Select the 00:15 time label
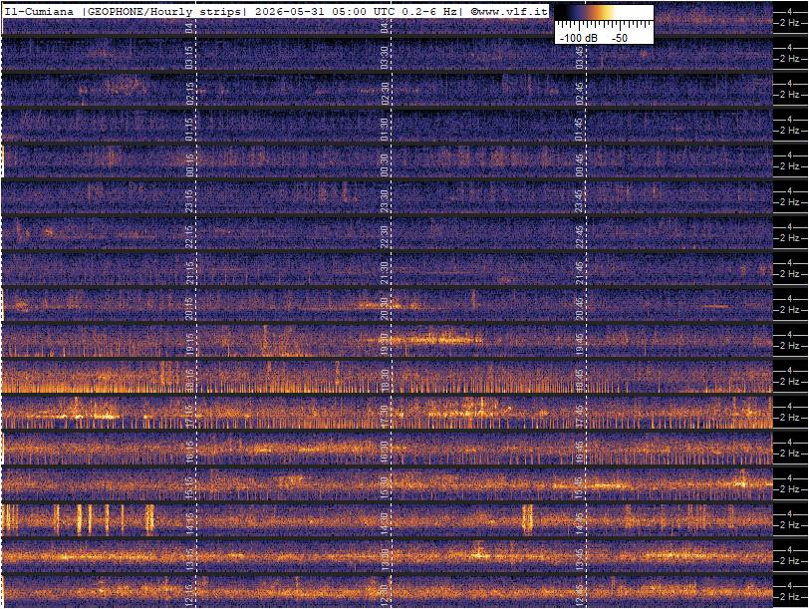Image resolution: width=809 pixels, height=609 pixels. 189,165
